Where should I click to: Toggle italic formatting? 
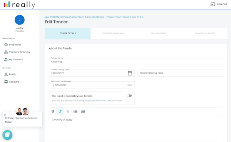point(60,111)
